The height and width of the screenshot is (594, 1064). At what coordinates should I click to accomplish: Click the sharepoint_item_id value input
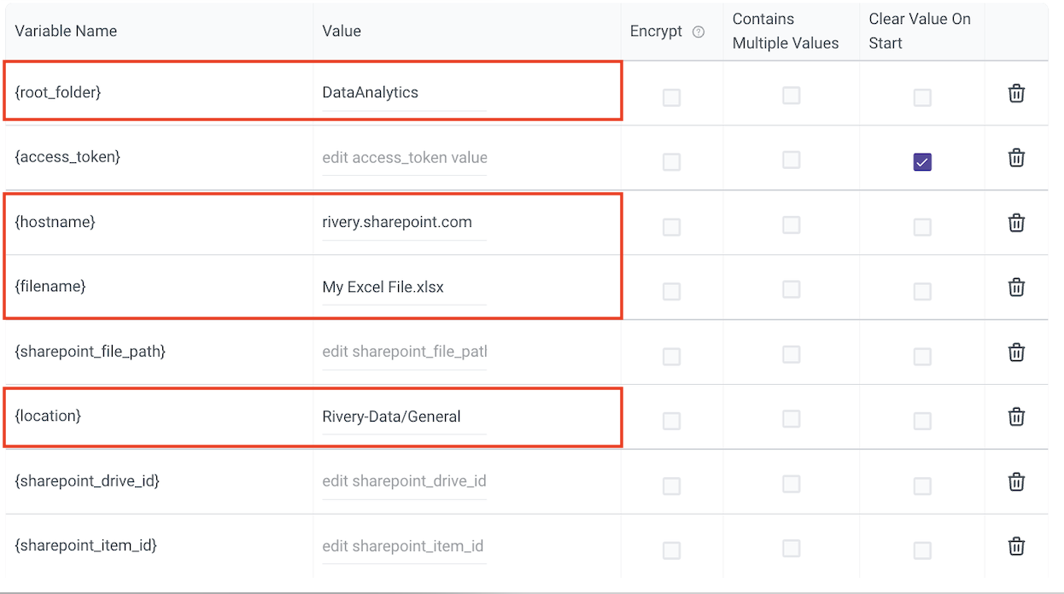(404, 546)
